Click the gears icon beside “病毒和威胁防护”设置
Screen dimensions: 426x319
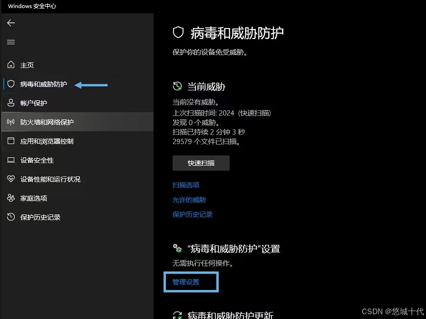177,248
